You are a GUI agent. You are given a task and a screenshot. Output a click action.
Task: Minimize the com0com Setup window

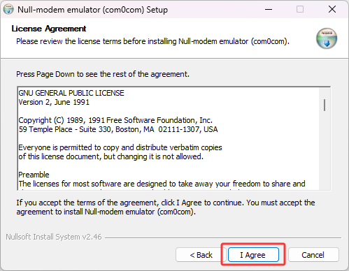click(269, 10)
